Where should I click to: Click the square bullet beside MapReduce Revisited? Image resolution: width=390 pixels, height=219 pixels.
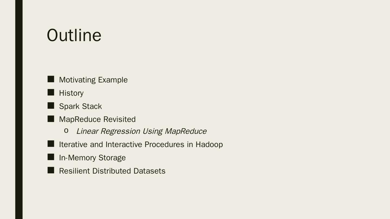pyautogui.click(x=51, y=119)
